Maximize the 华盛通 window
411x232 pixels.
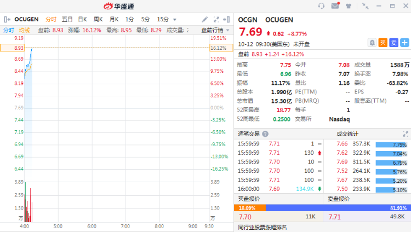[392, 6]
